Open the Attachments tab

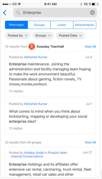click(85, 25)
